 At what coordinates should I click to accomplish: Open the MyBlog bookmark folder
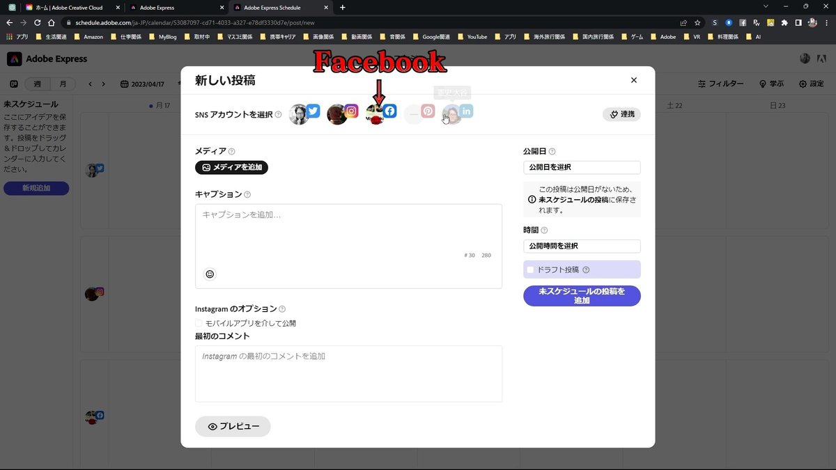pyautogui.click(x=162, y=37)
